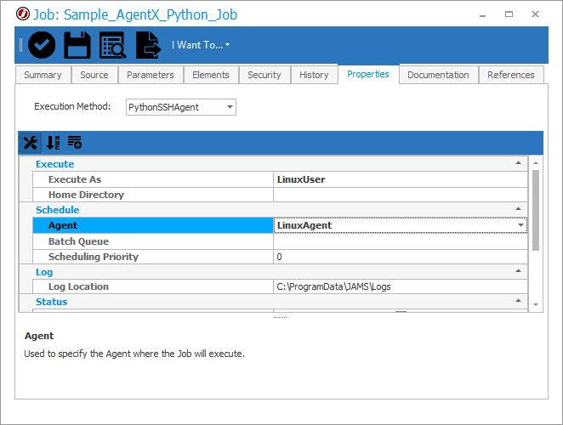Open the I Want To... menu
563x425 pixels.
[201, 45]
